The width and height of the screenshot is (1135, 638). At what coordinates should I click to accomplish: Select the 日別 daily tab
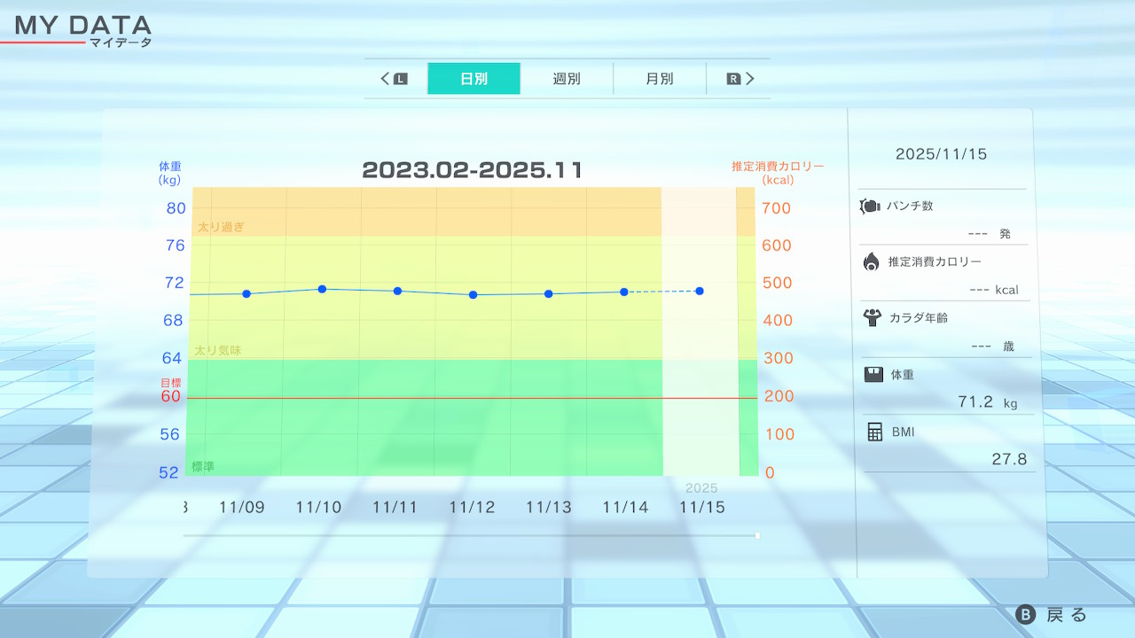click(x=474, y=79)
